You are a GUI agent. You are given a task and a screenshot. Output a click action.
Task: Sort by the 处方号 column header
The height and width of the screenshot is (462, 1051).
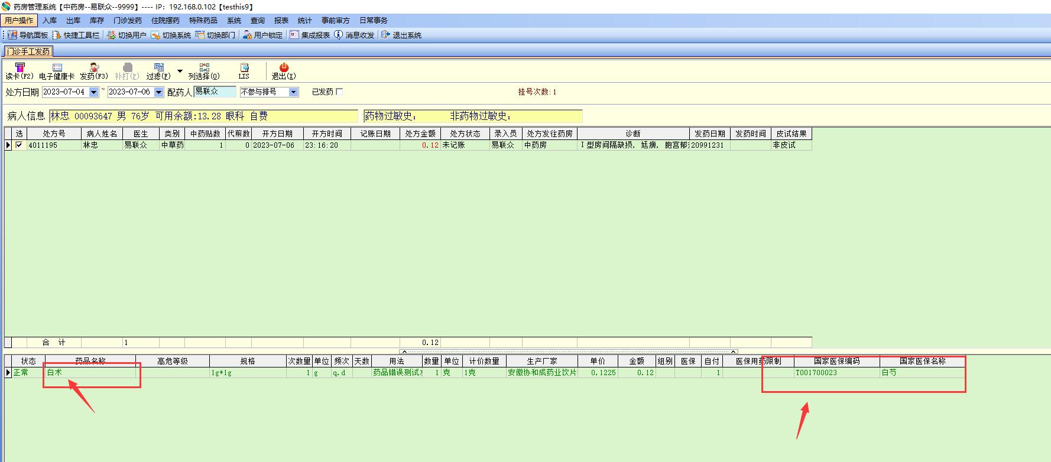[54, 134]
